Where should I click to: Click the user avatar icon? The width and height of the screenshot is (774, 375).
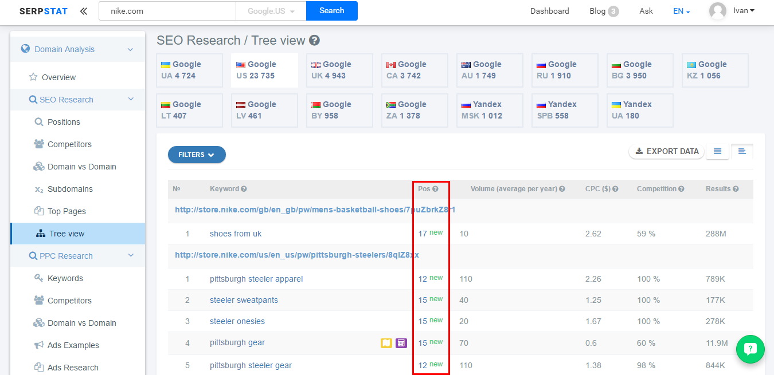point(718,11)
